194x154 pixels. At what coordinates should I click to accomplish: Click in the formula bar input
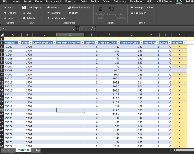coord(145,29)
